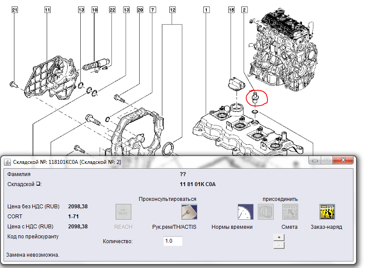
Task: Click callout number 7 in the diagram
Action: tap(153, 10)
